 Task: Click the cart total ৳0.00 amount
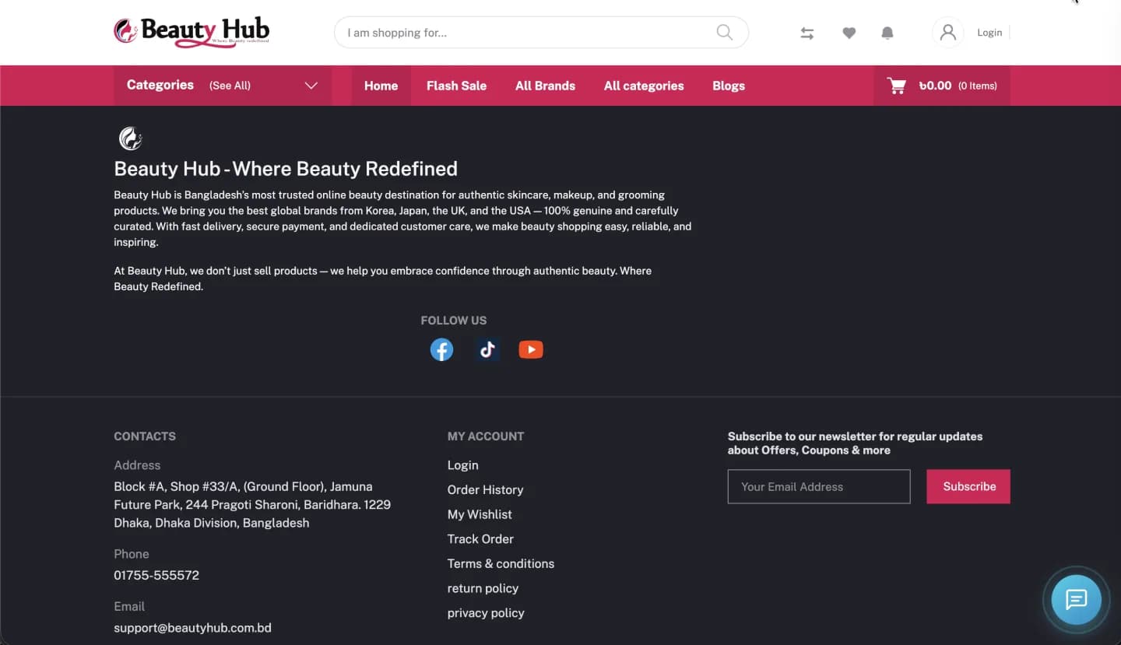pos(935,86)
